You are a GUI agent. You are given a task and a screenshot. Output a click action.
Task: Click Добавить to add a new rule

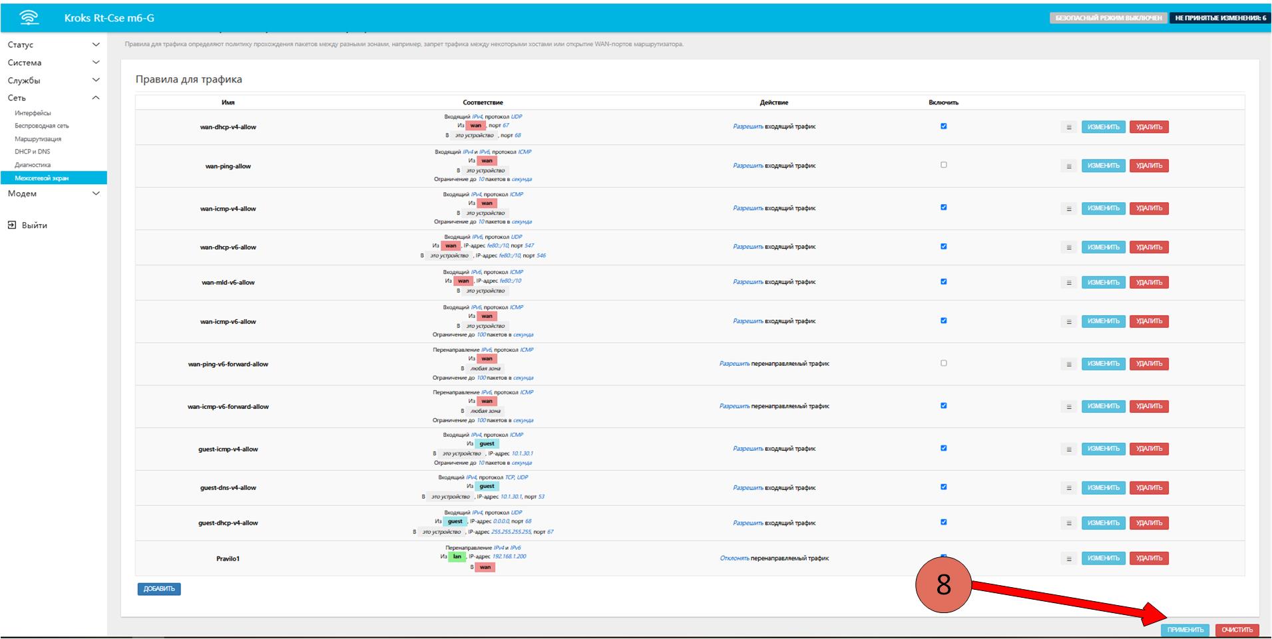(x=159, y=588)
